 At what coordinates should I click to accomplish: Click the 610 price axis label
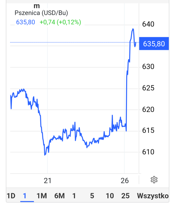pos(149,152)
